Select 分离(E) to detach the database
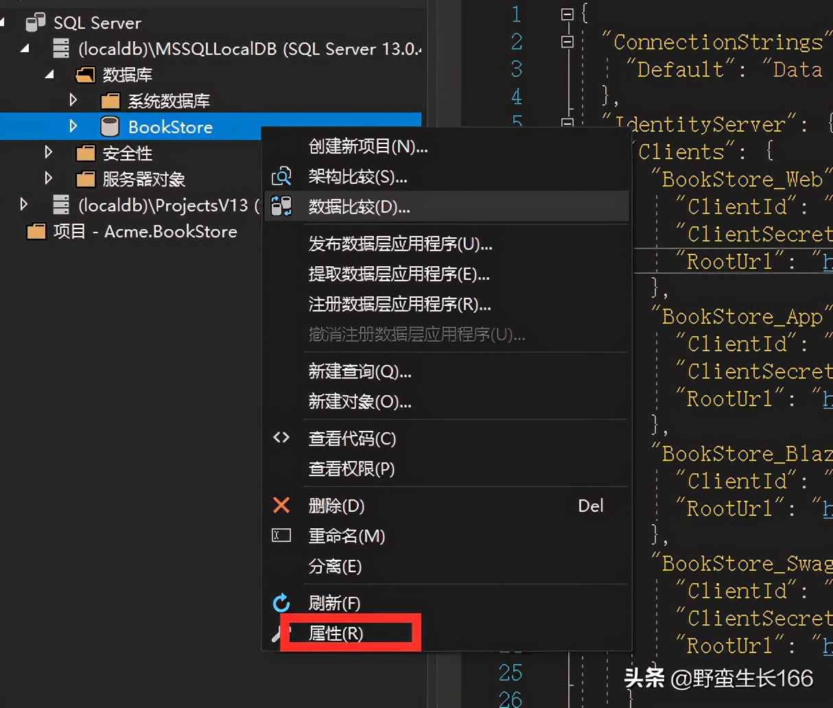 pyautogui.click(x=335, y=566)
